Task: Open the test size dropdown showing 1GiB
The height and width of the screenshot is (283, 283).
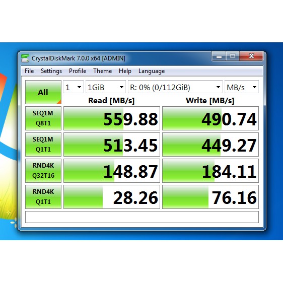Action: point(106,87)
